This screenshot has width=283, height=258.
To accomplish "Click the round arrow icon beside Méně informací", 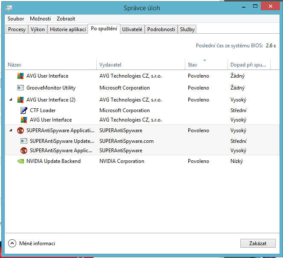I will (12, 244).
